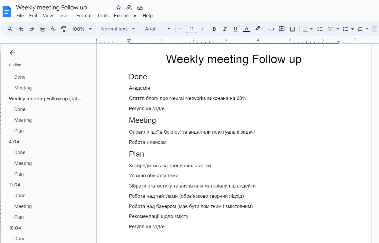Image resolution: width=379 pixels, height=243 pixels.
Task: Open the highlight color picker
Action: click(258, 28)
